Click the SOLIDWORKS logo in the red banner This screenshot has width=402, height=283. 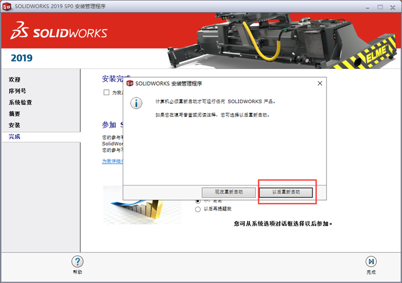click(59, 30)
